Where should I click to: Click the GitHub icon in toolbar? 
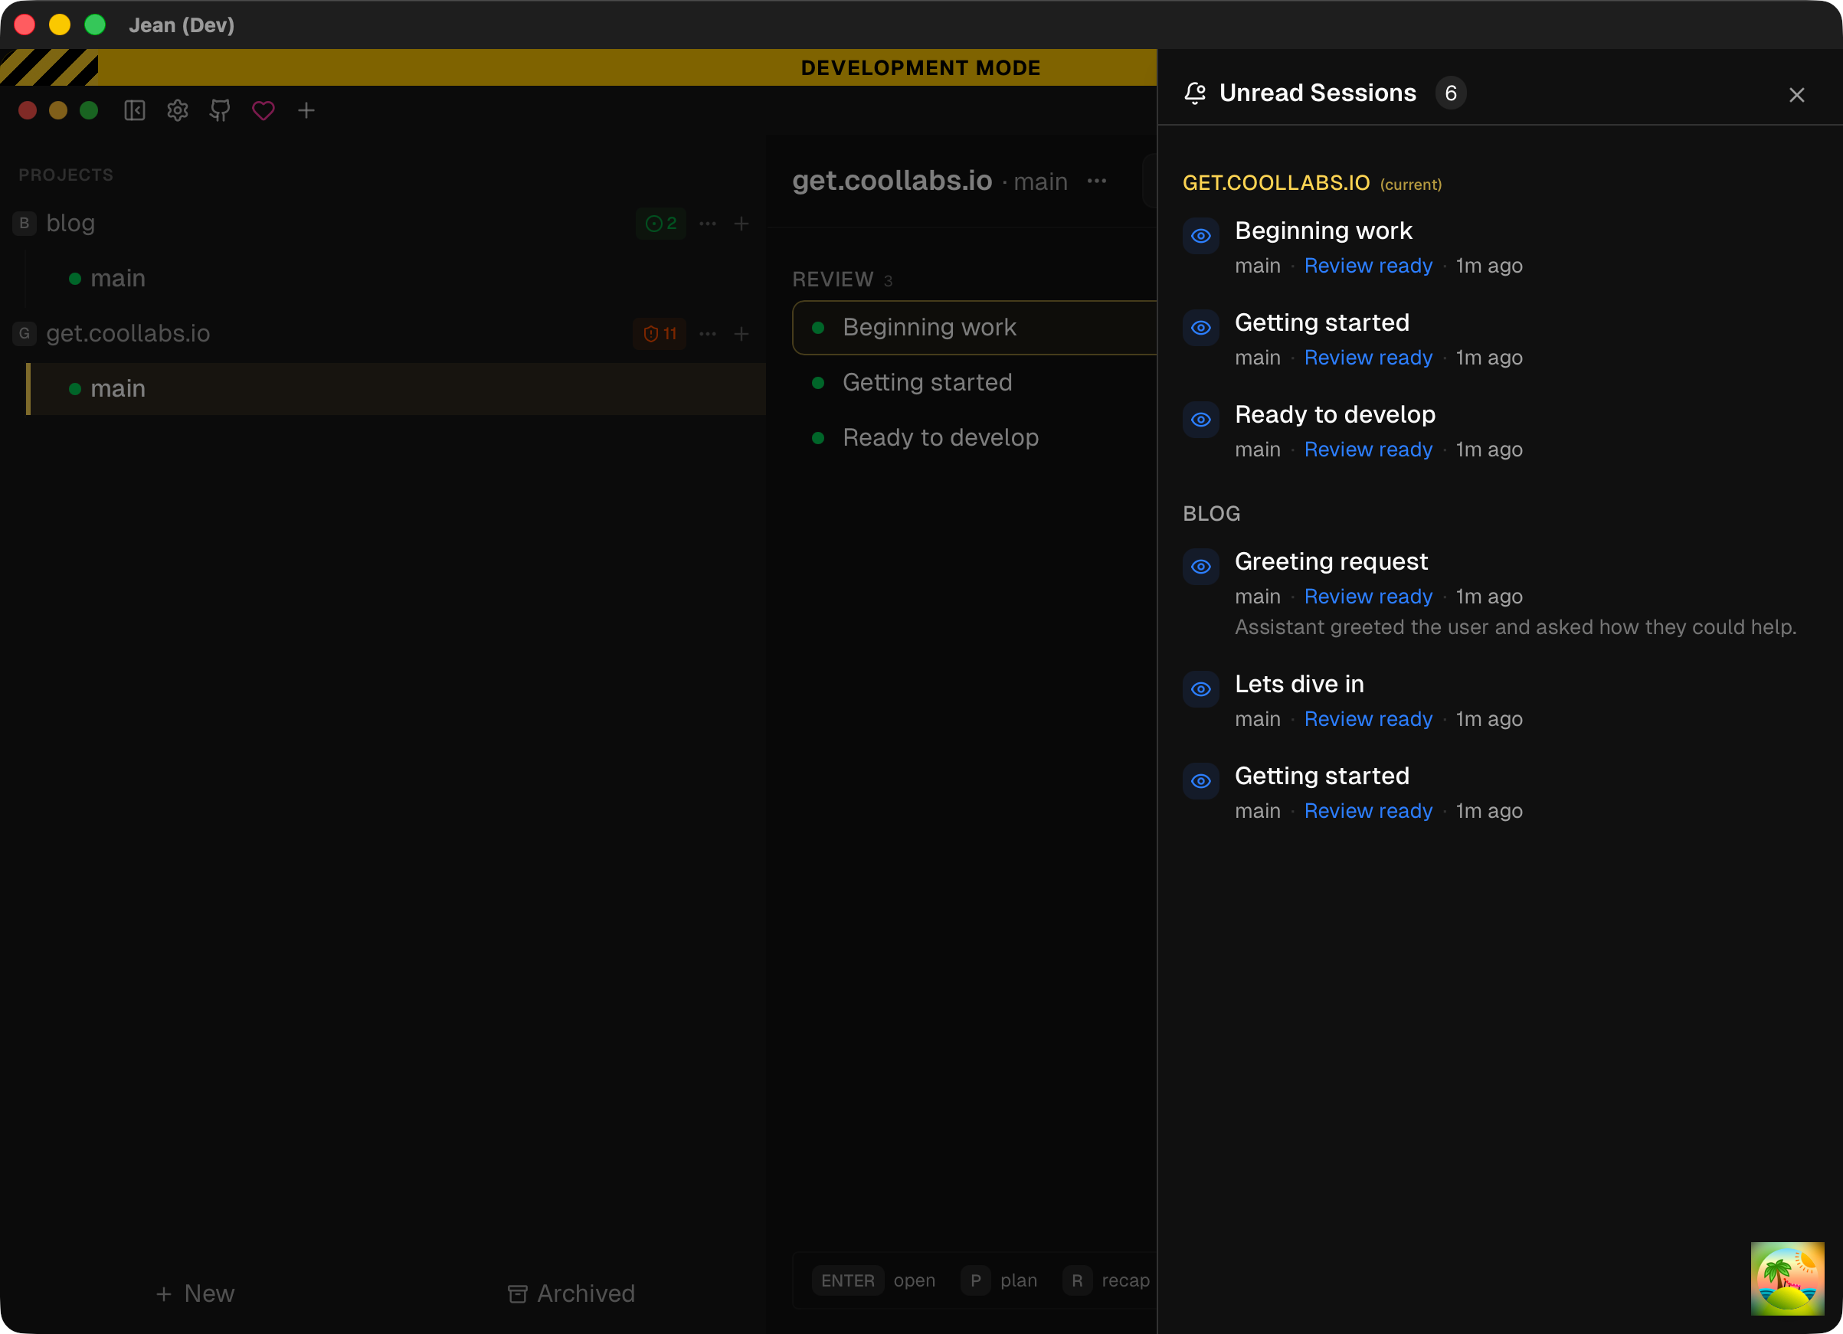pos(220,110)
